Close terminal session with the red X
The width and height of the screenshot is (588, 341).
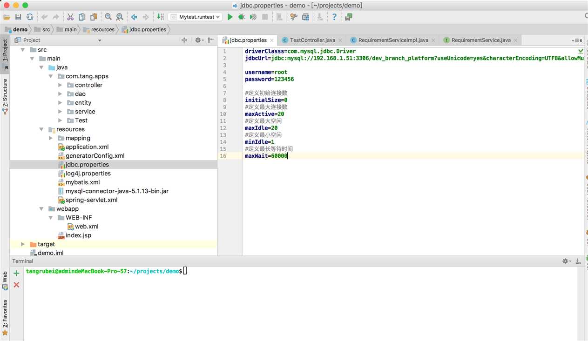(x=16, y=284)
